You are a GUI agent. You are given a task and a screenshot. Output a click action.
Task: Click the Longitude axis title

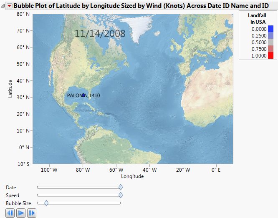click(132, 176)
